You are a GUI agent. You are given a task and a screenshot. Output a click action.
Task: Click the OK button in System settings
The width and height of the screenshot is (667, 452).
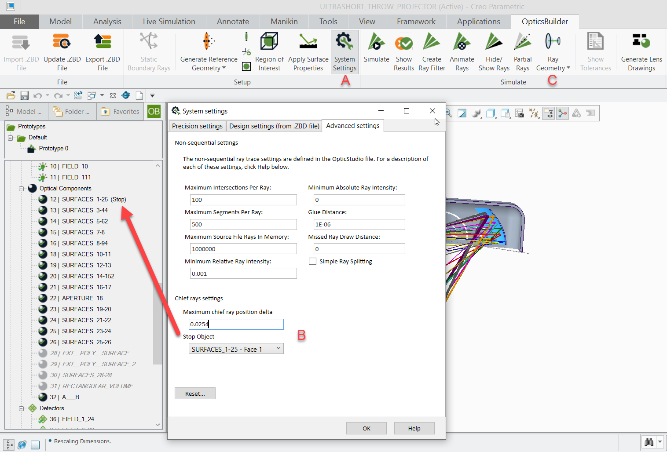[x=366, y=428]
